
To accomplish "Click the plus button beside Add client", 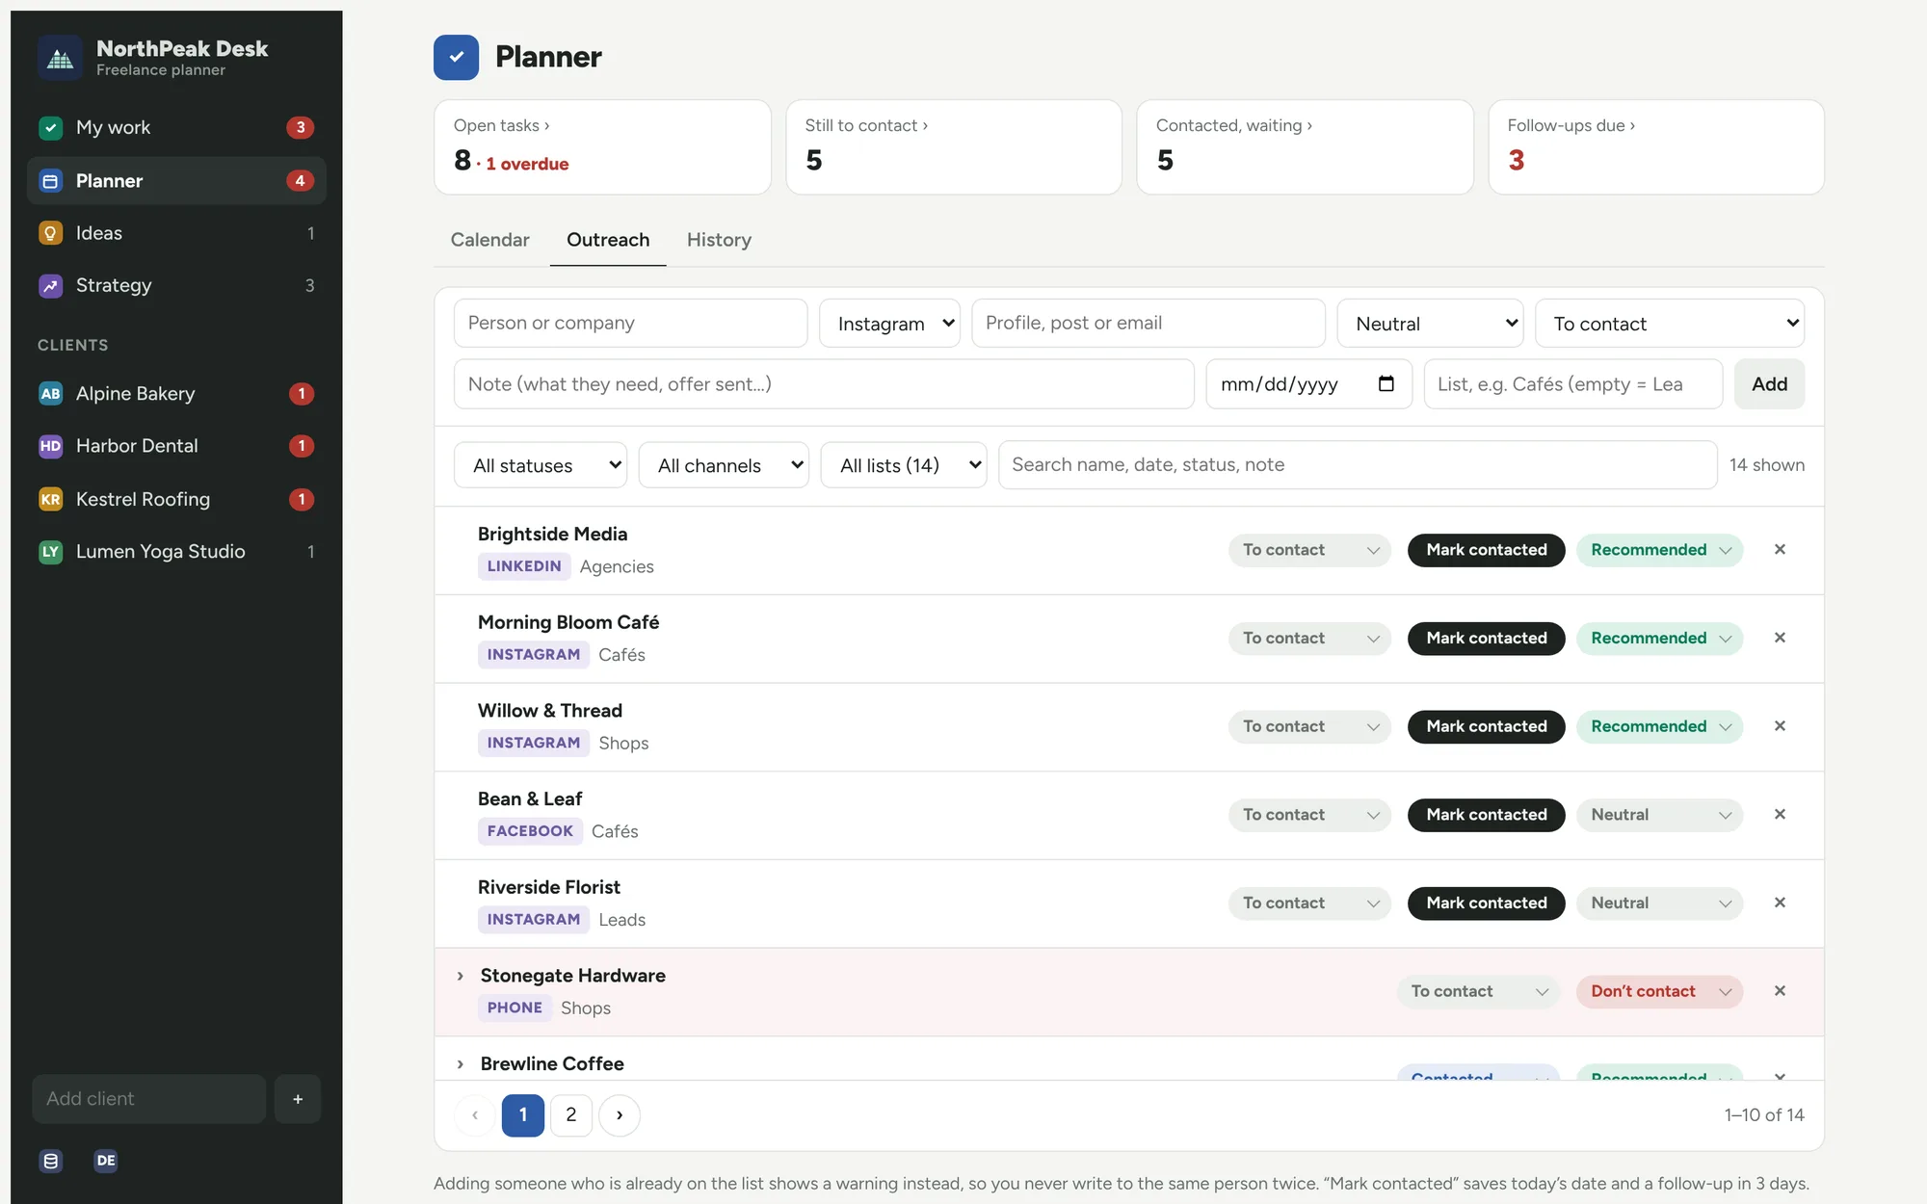I will pos(298,1099).
